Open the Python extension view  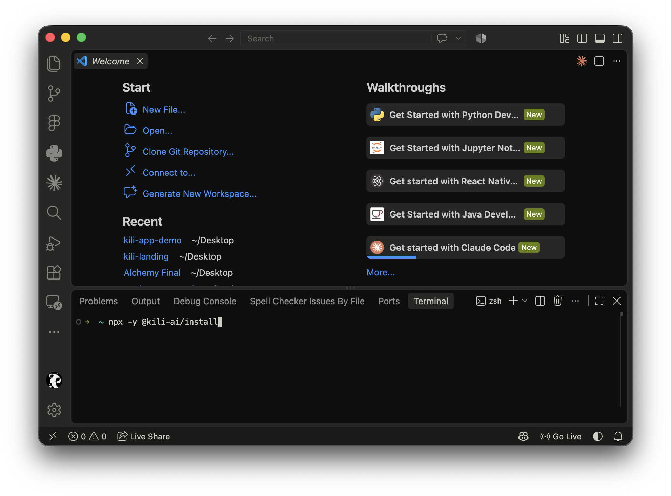[54, 153]
